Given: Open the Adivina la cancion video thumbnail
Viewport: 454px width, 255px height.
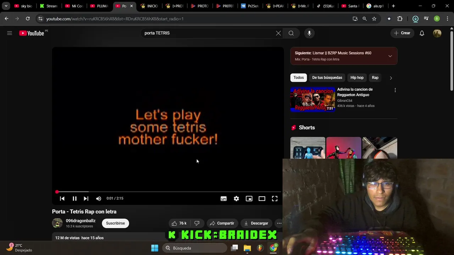Looking at the screenshot, I should (312, 100).
